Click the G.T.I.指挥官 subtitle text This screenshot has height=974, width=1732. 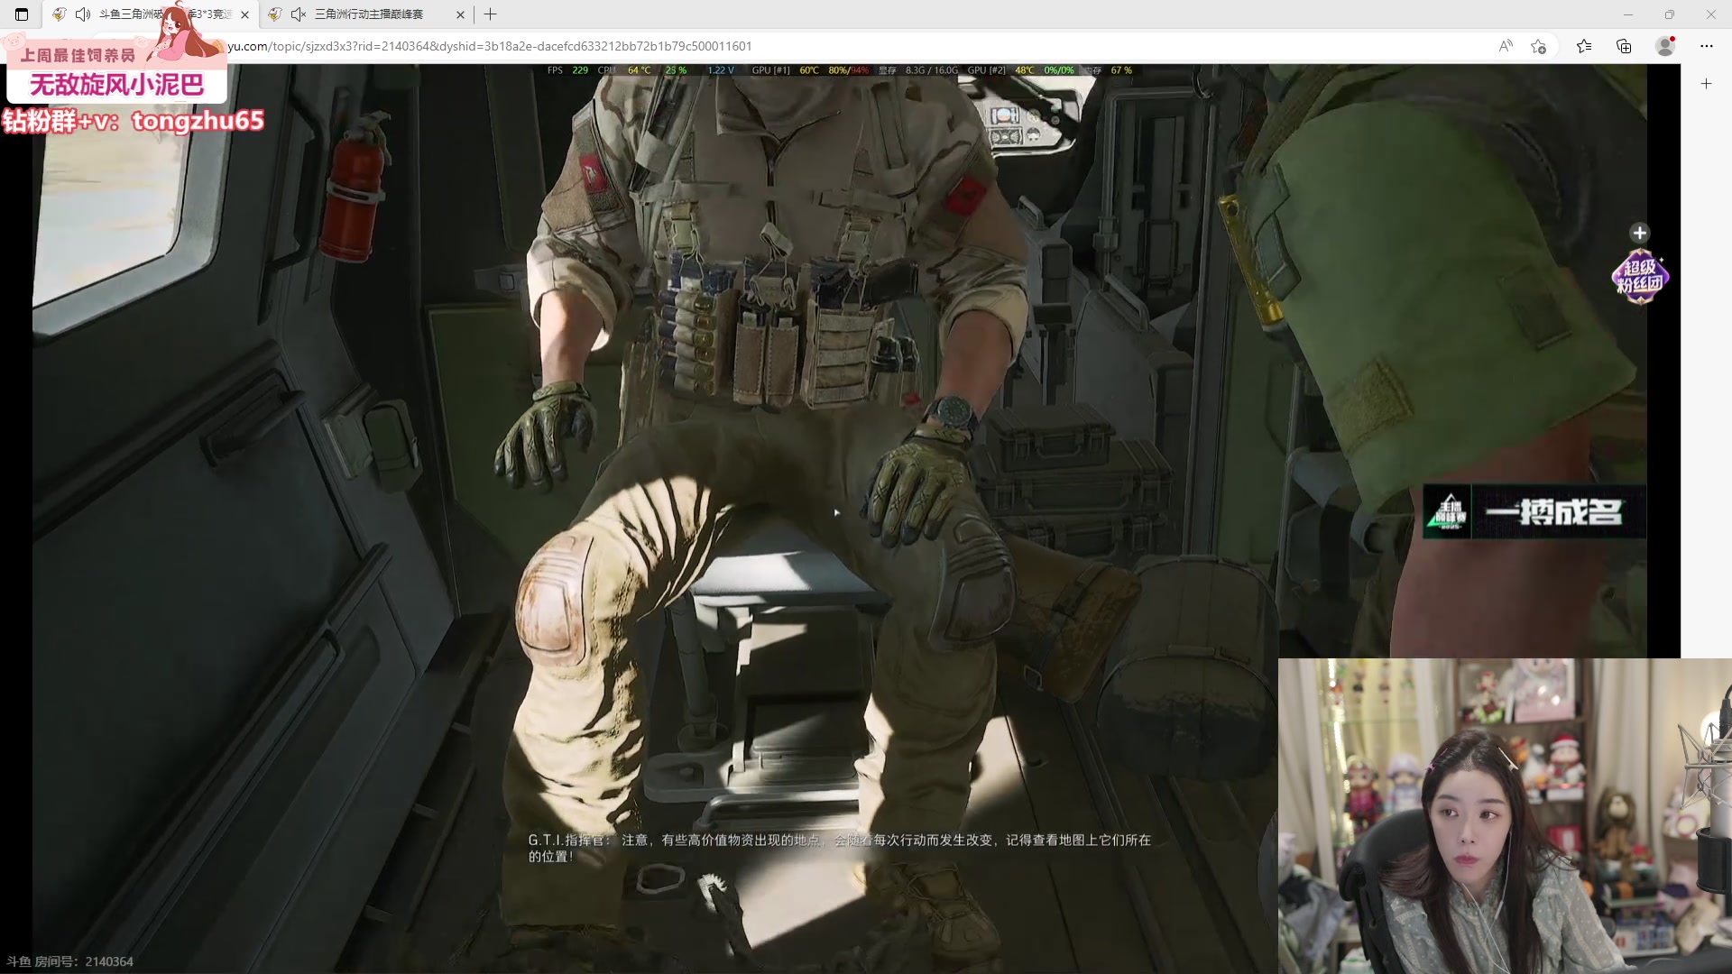tap(839, 848)
